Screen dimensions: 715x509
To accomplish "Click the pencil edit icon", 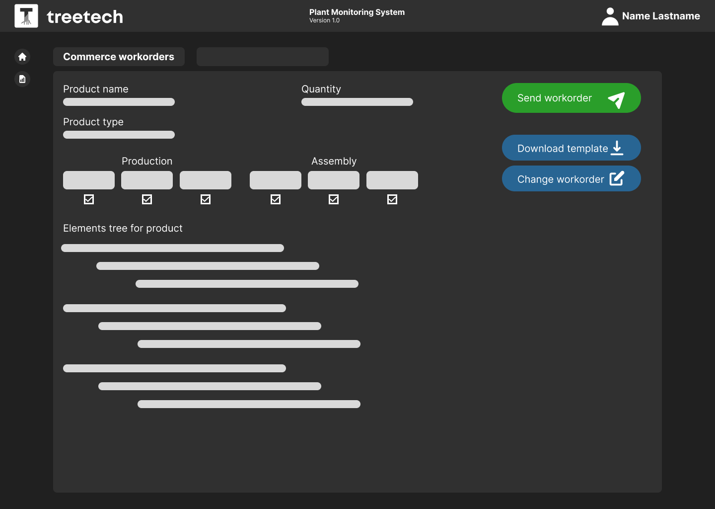I will click(x=617, y=178).
